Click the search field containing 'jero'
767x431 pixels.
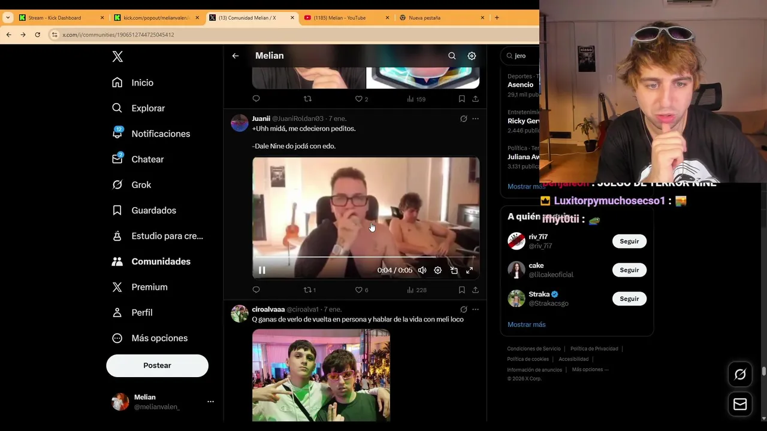click(520, 56)
